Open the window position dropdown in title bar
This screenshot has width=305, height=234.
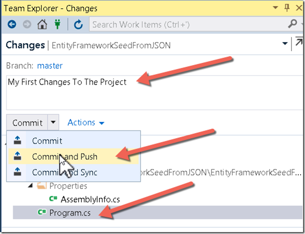point(275,8)
